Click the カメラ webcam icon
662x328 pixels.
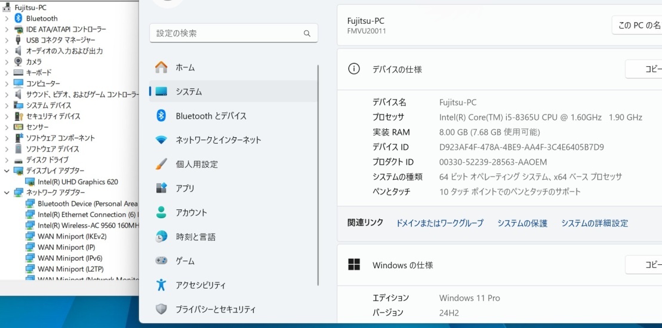[x=18, y=61]
